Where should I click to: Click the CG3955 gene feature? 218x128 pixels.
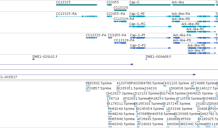(109, 5)
